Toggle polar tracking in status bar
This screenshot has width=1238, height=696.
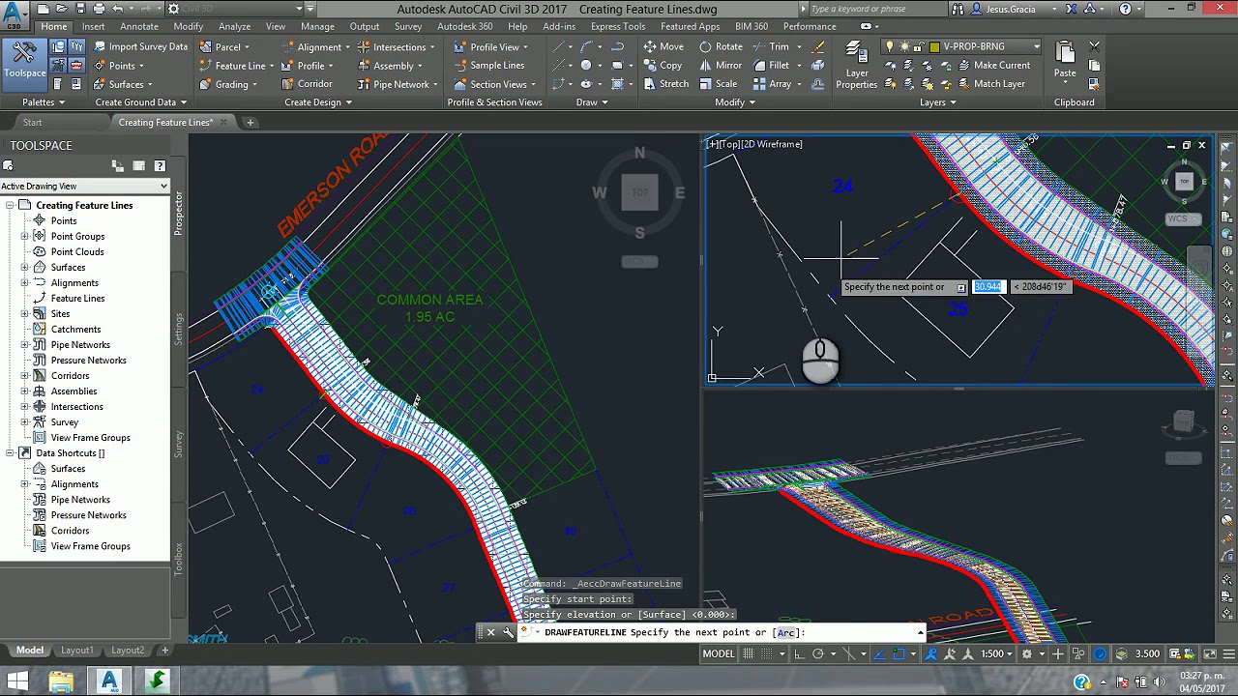(x=818, y=653)
